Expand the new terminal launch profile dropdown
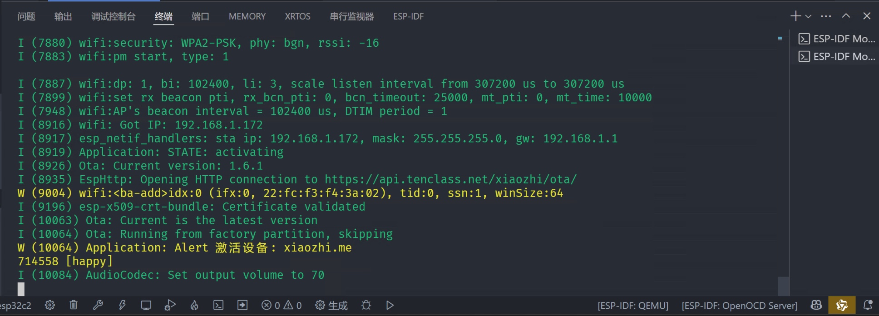Image resolution: width=879 pixels, height=316 pixels. coord(808,16)
